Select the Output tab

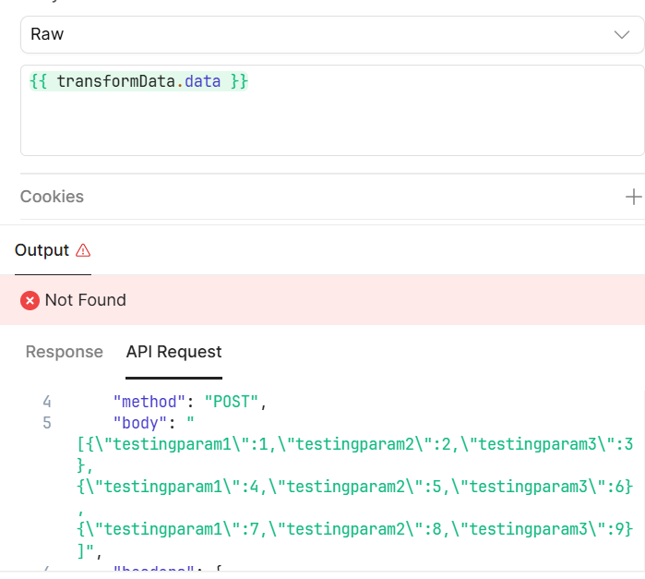42,250
